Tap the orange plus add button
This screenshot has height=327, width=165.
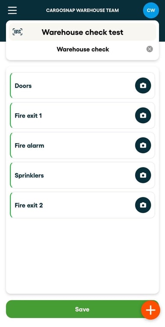[x=150, y=310]
